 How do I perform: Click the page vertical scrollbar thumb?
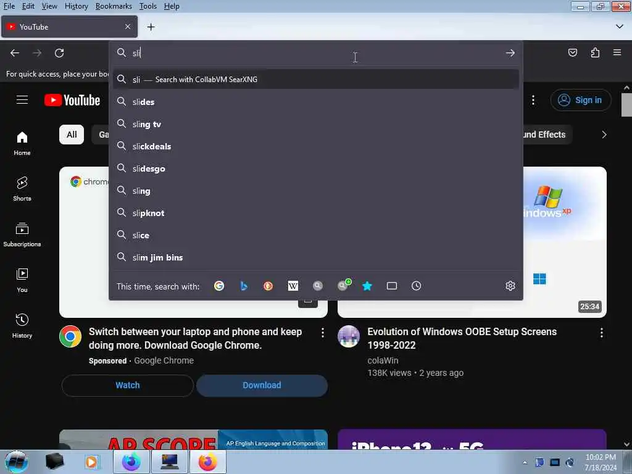626,105
